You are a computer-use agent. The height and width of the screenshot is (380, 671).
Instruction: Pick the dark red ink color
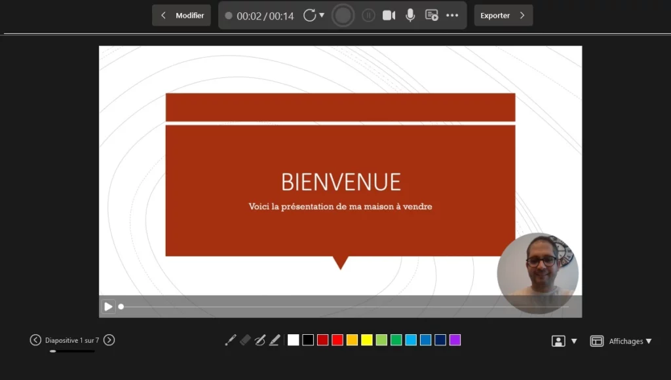(322, 340)
